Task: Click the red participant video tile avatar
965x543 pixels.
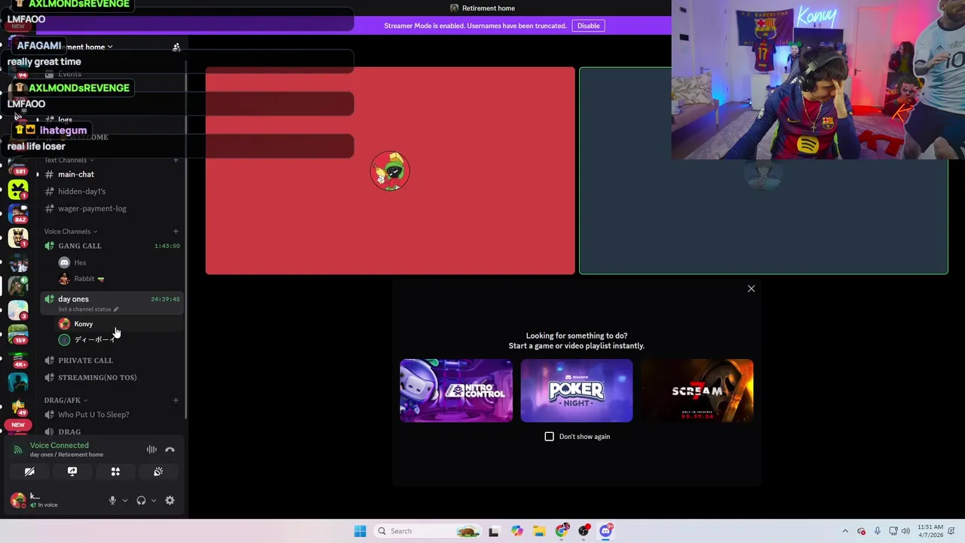Action: (390, 171)
